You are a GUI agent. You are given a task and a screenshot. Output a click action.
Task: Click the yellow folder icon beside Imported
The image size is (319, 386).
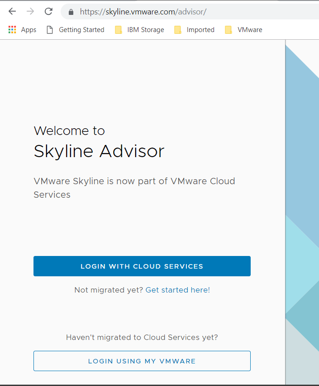coord(178,30)
